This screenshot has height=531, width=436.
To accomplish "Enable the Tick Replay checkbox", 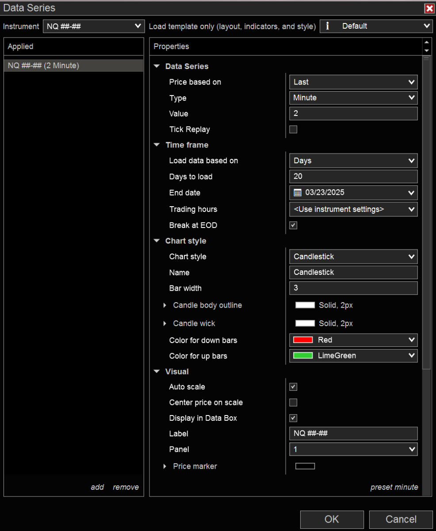I will [293, 130].
